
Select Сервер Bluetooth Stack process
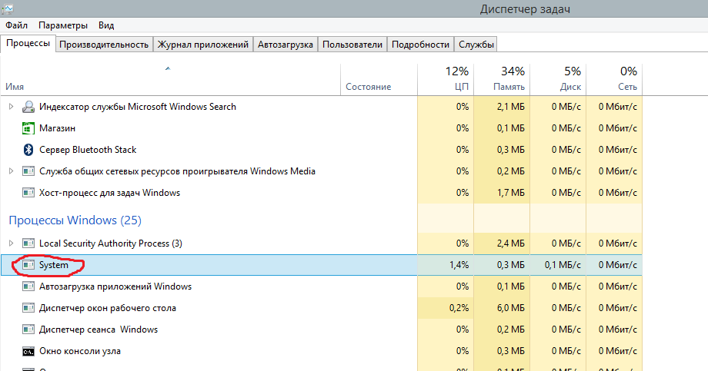(88, 150)
